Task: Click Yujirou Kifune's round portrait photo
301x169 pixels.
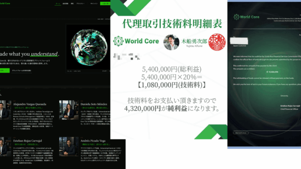Action: coord(171,42)
